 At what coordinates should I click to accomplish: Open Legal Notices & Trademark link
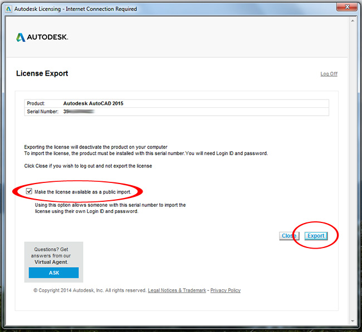click(177, 290)
